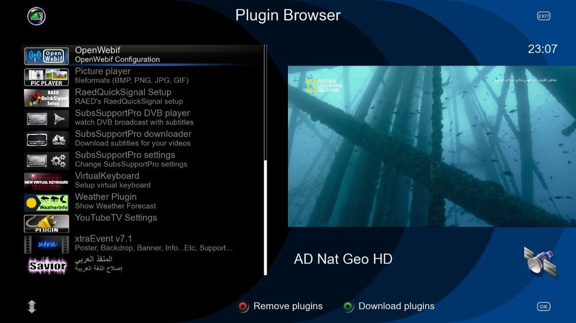
Task: Click the YouTubeTV generic plugin icon
Action: (x=46, y=223)
